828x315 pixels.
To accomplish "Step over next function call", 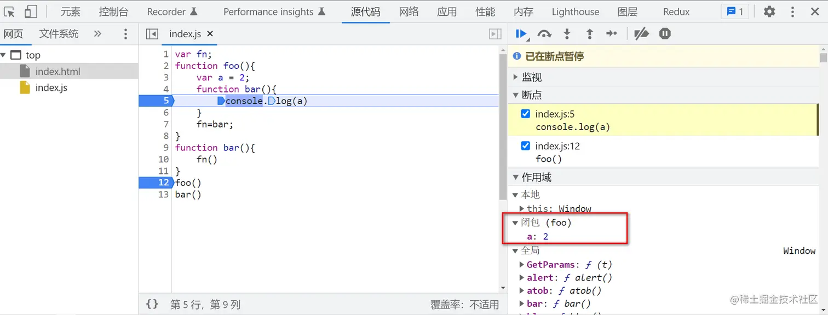I will 544,34.
